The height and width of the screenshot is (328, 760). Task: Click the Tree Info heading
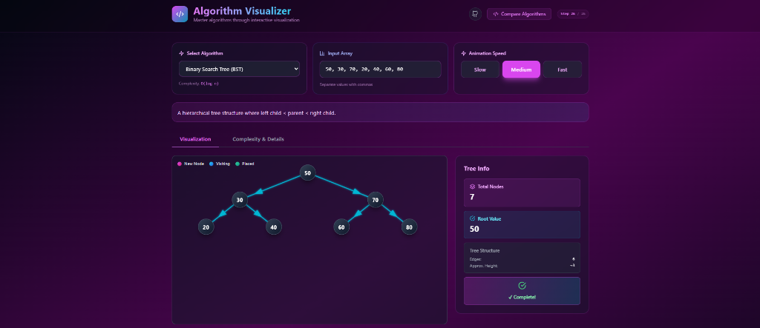pos(476,168)
